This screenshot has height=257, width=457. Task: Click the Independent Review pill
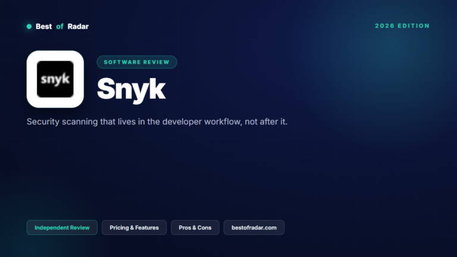pos(62,228)
